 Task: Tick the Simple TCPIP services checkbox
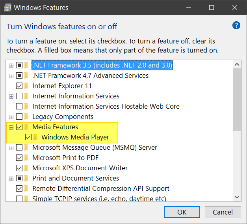pos(19,199)
